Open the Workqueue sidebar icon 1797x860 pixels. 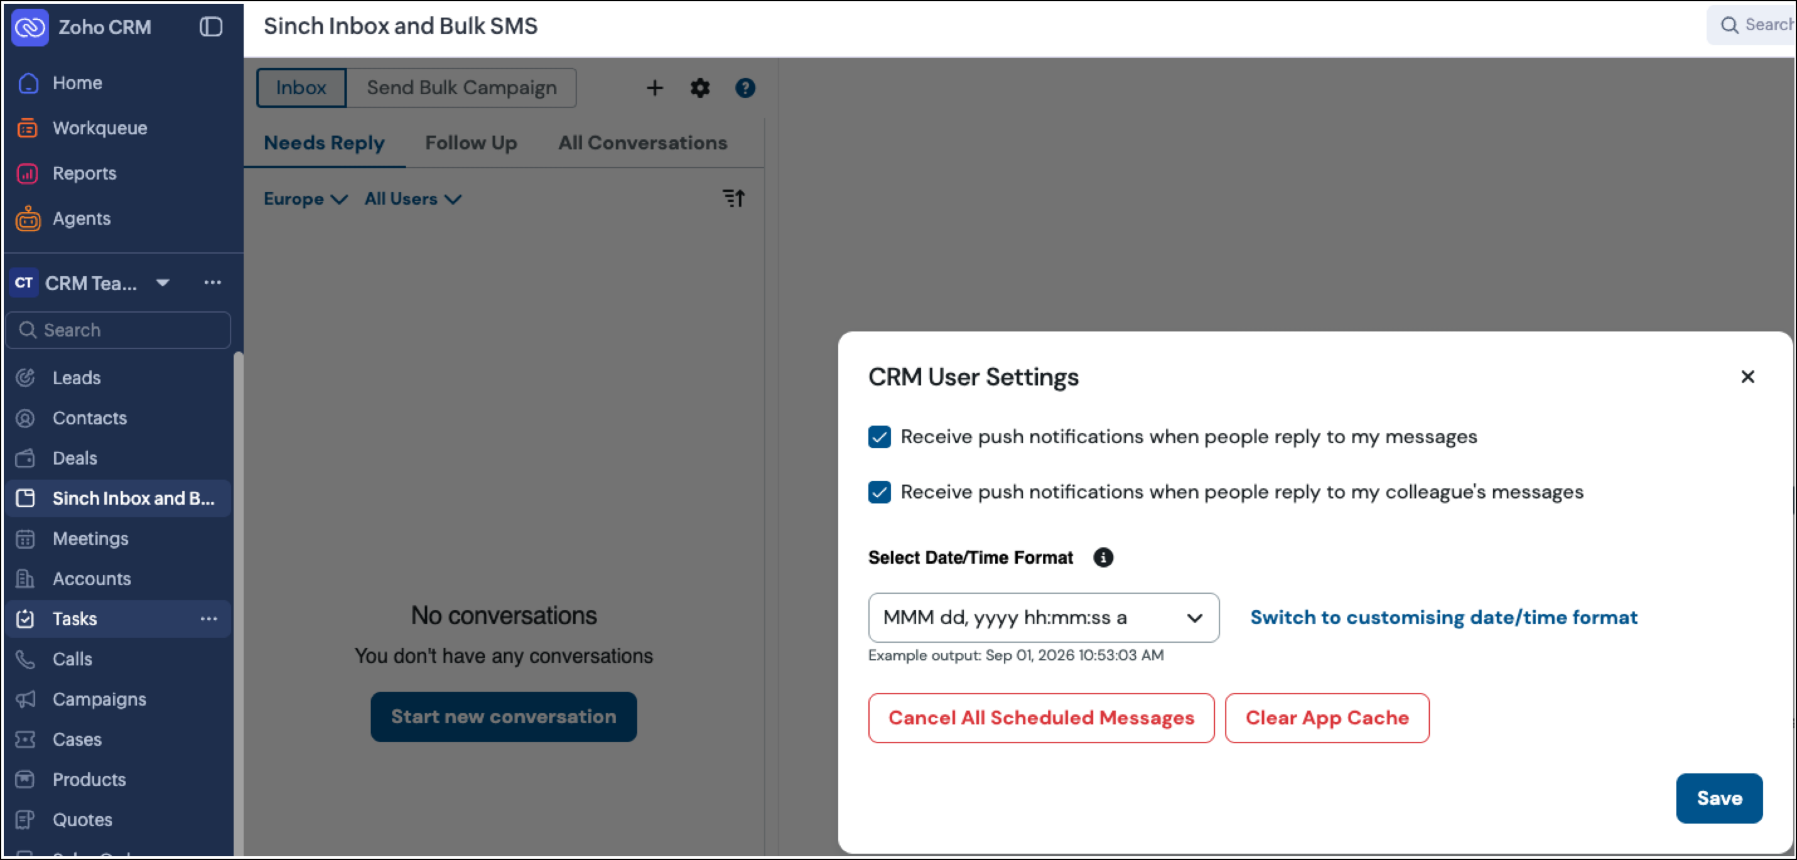coord(27,128)
